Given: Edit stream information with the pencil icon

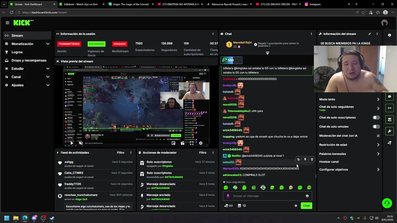Looking at the screenshot, I should pyautogui.click(x=369, y=34).
